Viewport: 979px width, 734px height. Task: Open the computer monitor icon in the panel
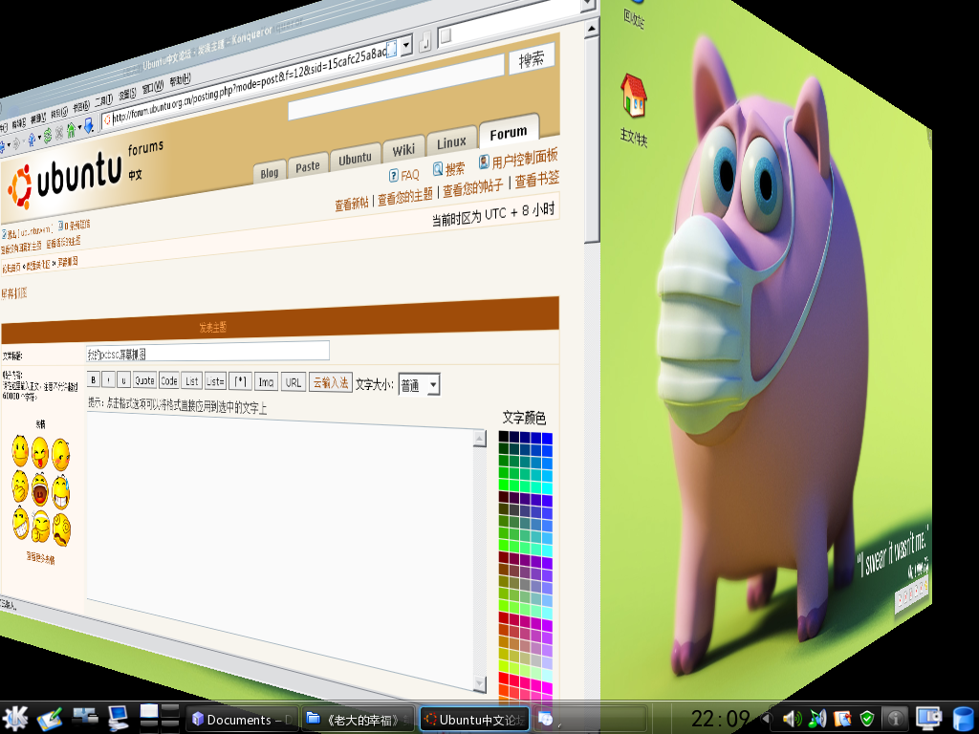[x=118, y=719]
